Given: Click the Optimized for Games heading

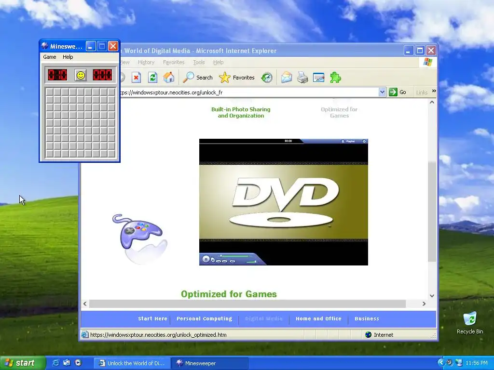Looking at the screenshot, I should tap(229, 294).
